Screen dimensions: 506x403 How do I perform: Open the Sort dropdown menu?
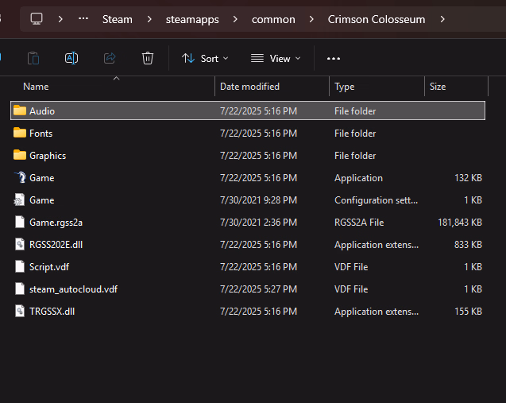[205, 59]
